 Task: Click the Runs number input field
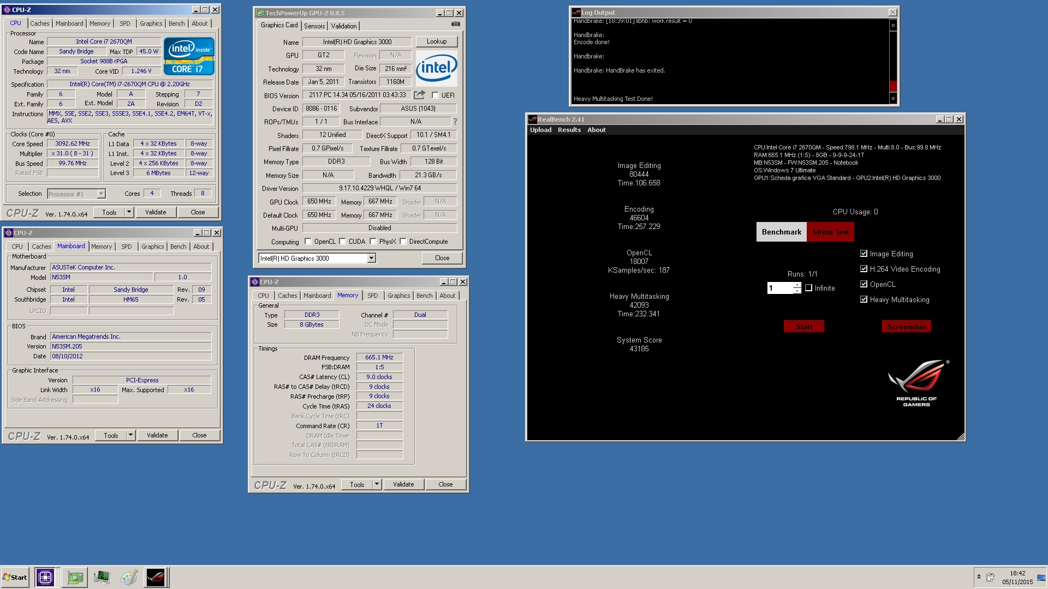coord(781,288)
